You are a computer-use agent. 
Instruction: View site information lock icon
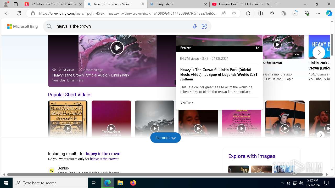point(33,13)
